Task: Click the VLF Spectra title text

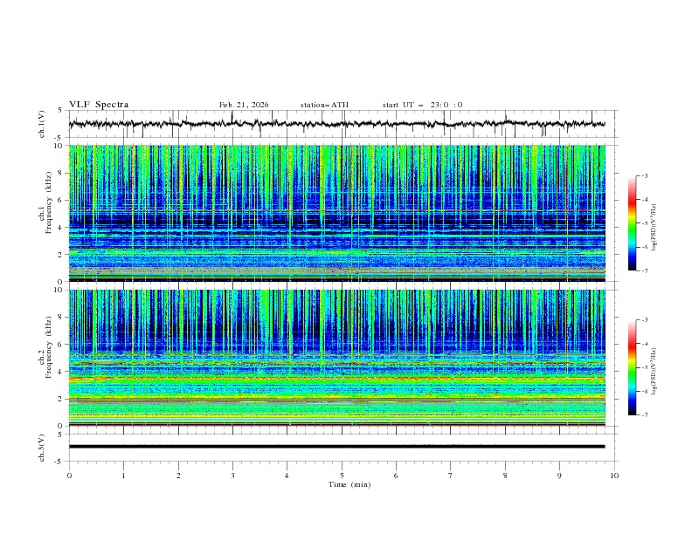Action: click(x=99, y=104)
